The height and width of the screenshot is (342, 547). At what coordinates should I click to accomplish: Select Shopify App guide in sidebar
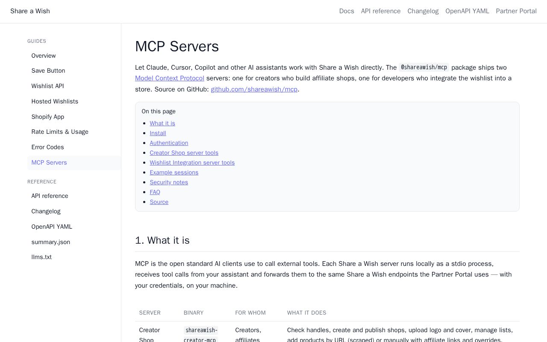(74, 117)
